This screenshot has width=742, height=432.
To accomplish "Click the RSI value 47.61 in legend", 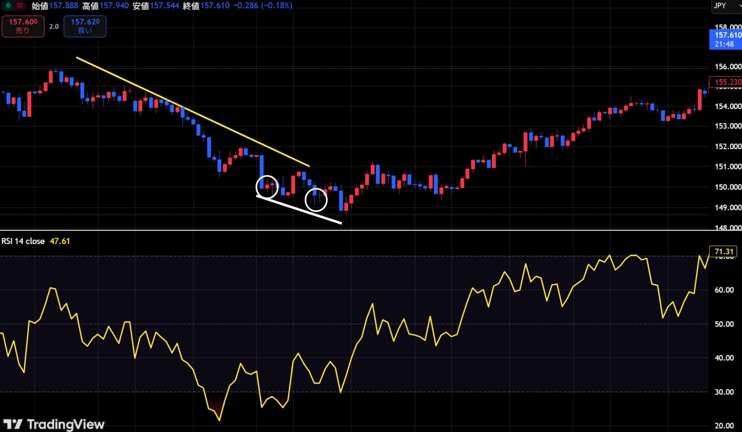I will [60, 241].
